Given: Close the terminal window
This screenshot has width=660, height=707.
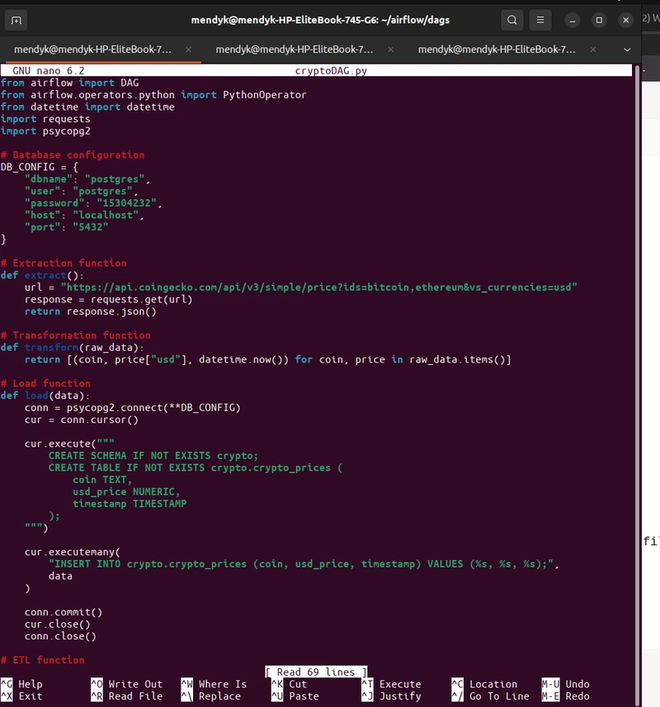Looking at the screenshot, I should [x=625, y=21].
